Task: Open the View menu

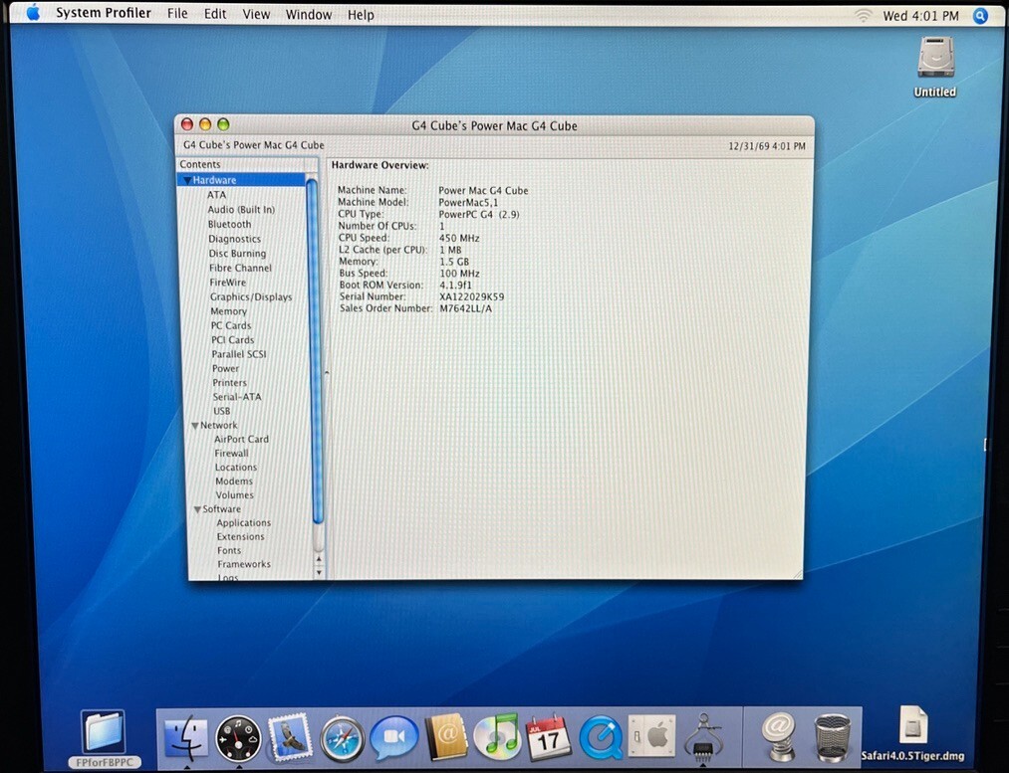Action: [256, 14]
